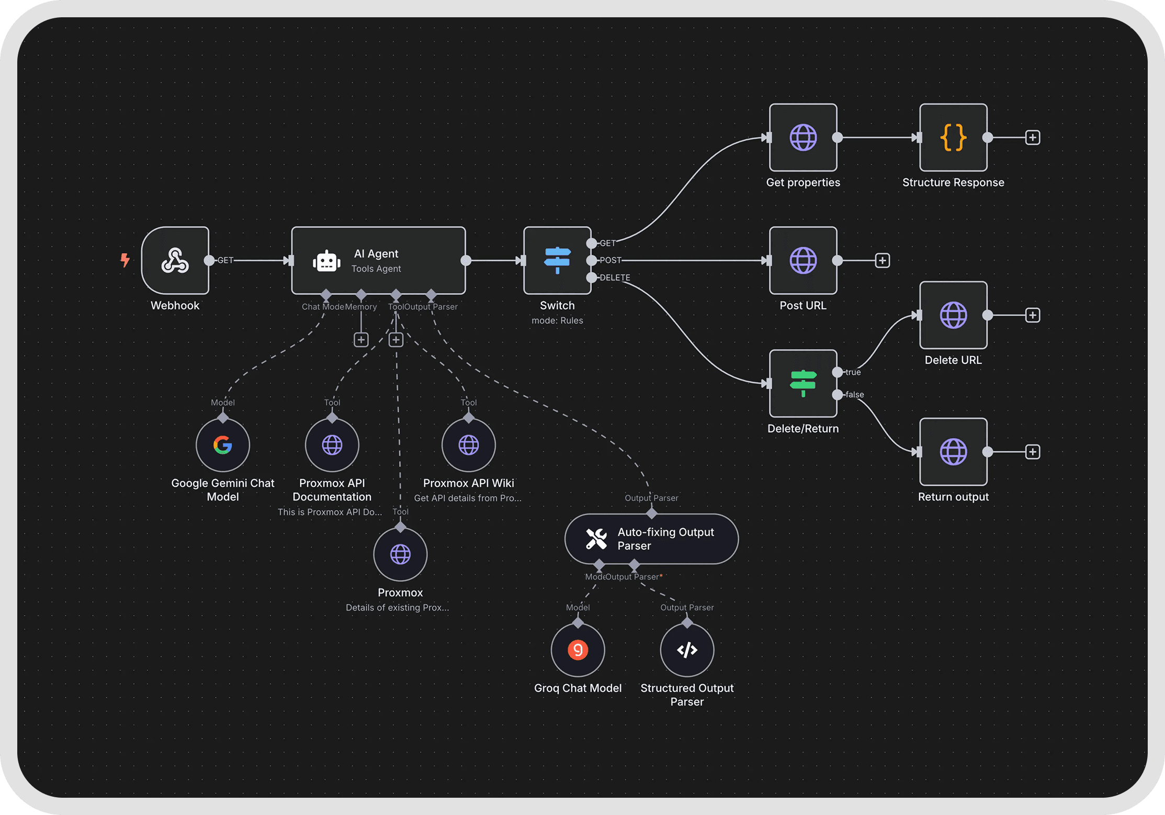Open the Groq Chat Model node
Screen dimensions: 1165x815
578,650
